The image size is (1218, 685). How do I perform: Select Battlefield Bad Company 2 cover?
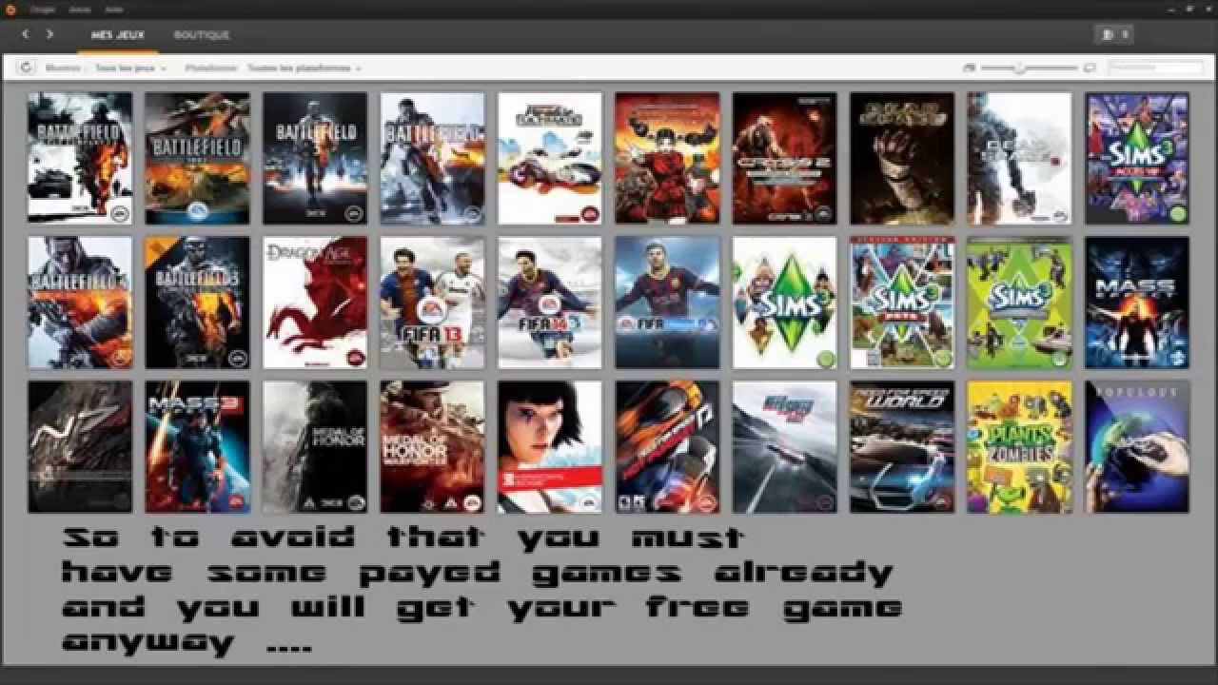(x=80, y=158)
